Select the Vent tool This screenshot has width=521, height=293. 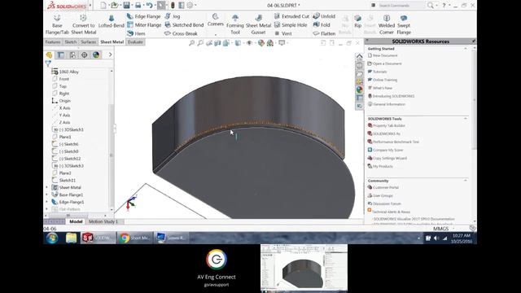point(283,33)
